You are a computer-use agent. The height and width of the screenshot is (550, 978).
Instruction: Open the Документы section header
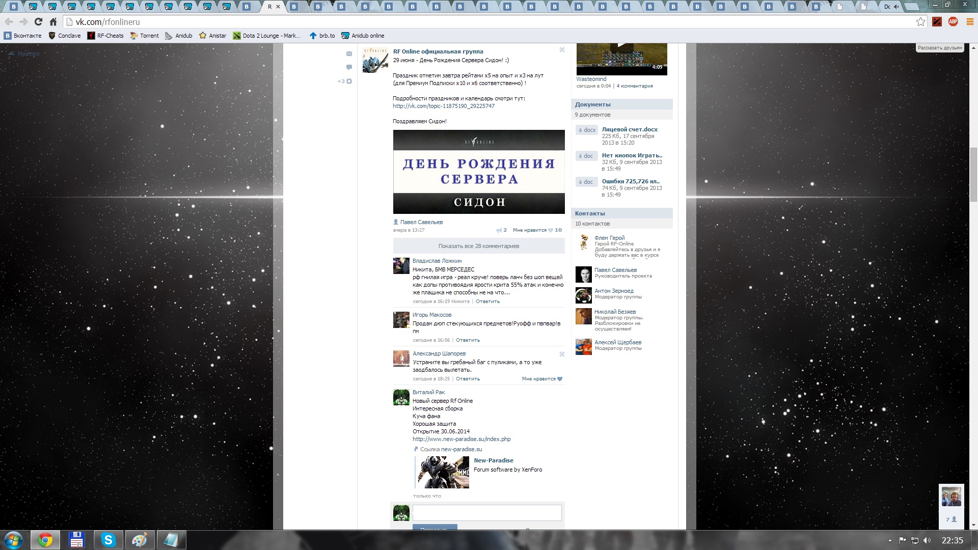(622, 104)
